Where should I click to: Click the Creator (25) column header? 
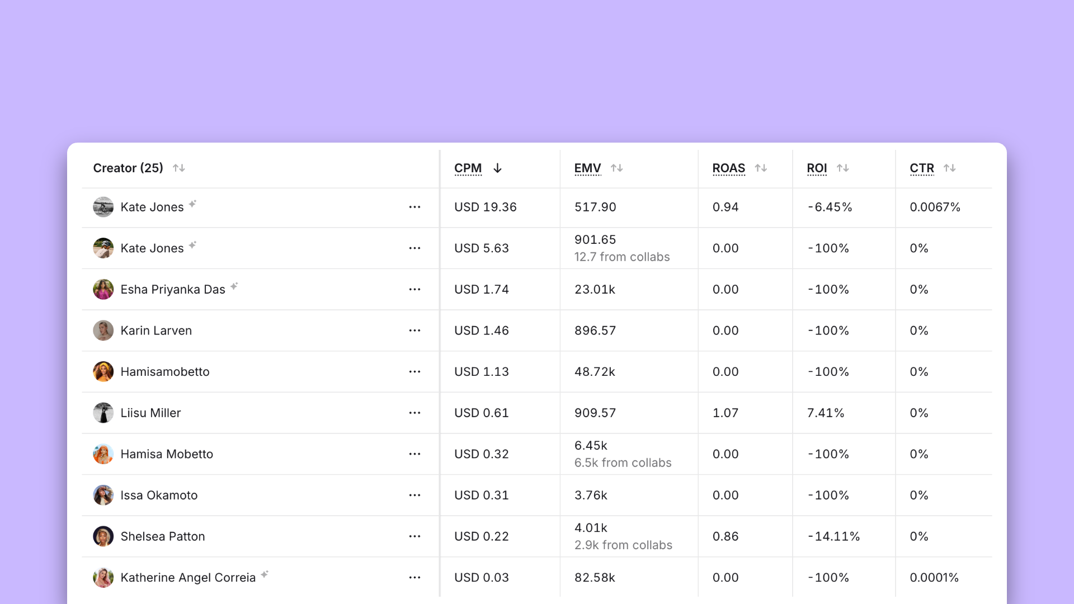[128, 168]
